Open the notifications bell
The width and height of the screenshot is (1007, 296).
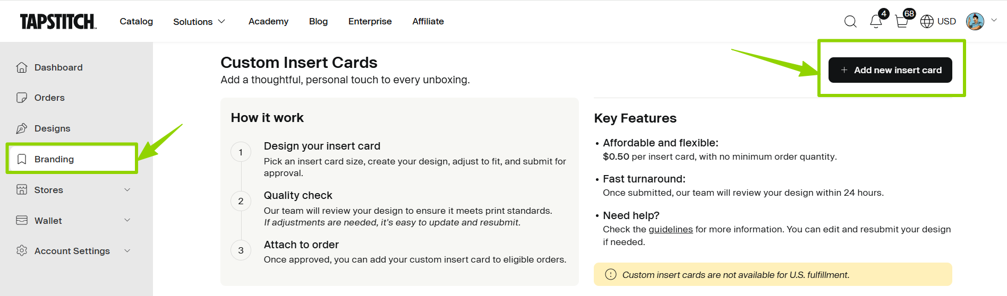[x=876, y=21]
